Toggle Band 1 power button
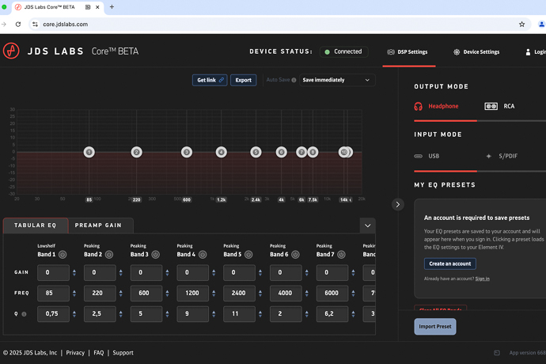 pos(63,255)
